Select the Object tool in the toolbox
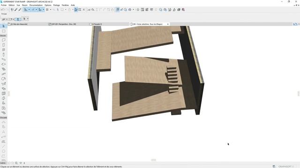The height and width of the screenshot is (168, 300). click(x=3, y=103)
